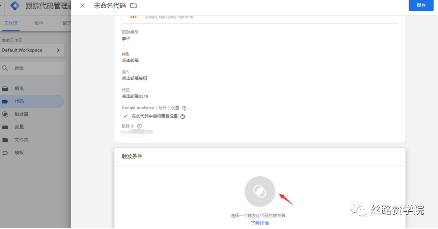The width and height of the screenshot is (438, 229).
Task: Switch to the 版本 tab
Action: tap(39, 23)
